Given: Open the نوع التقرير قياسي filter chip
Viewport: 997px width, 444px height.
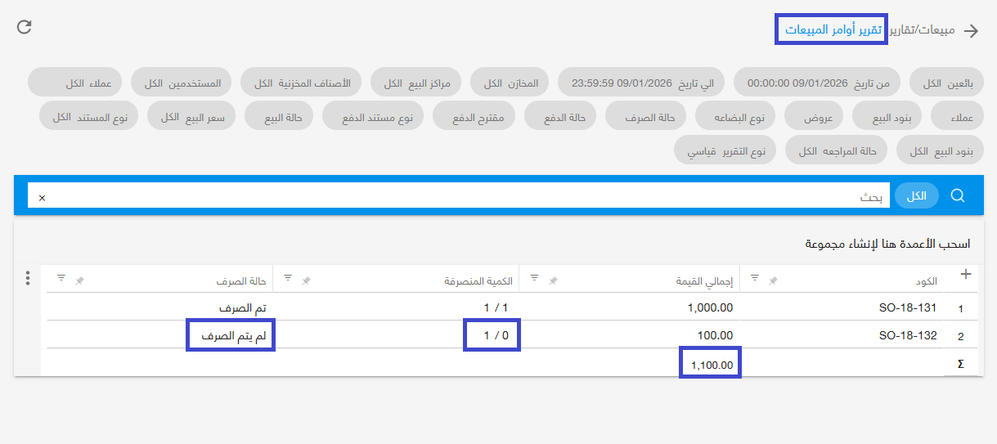Looking at the screenshot, I should (x=725, y=151).
